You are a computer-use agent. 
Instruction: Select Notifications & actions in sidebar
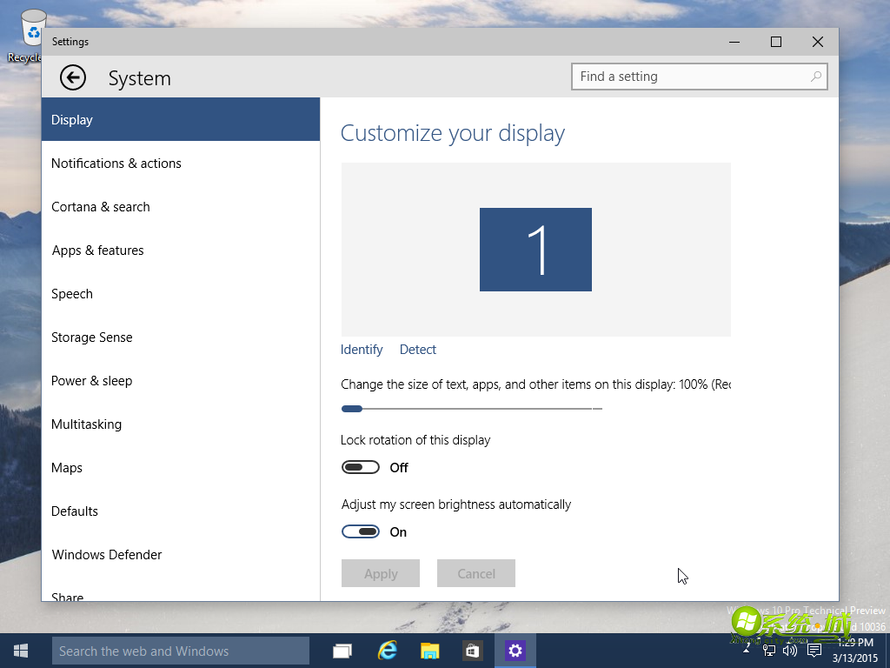click(116, 164)
